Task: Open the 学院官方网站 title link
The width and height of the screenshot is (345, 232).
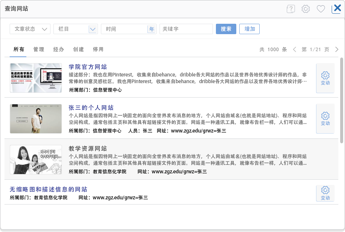Action: (x=88, y=67)
